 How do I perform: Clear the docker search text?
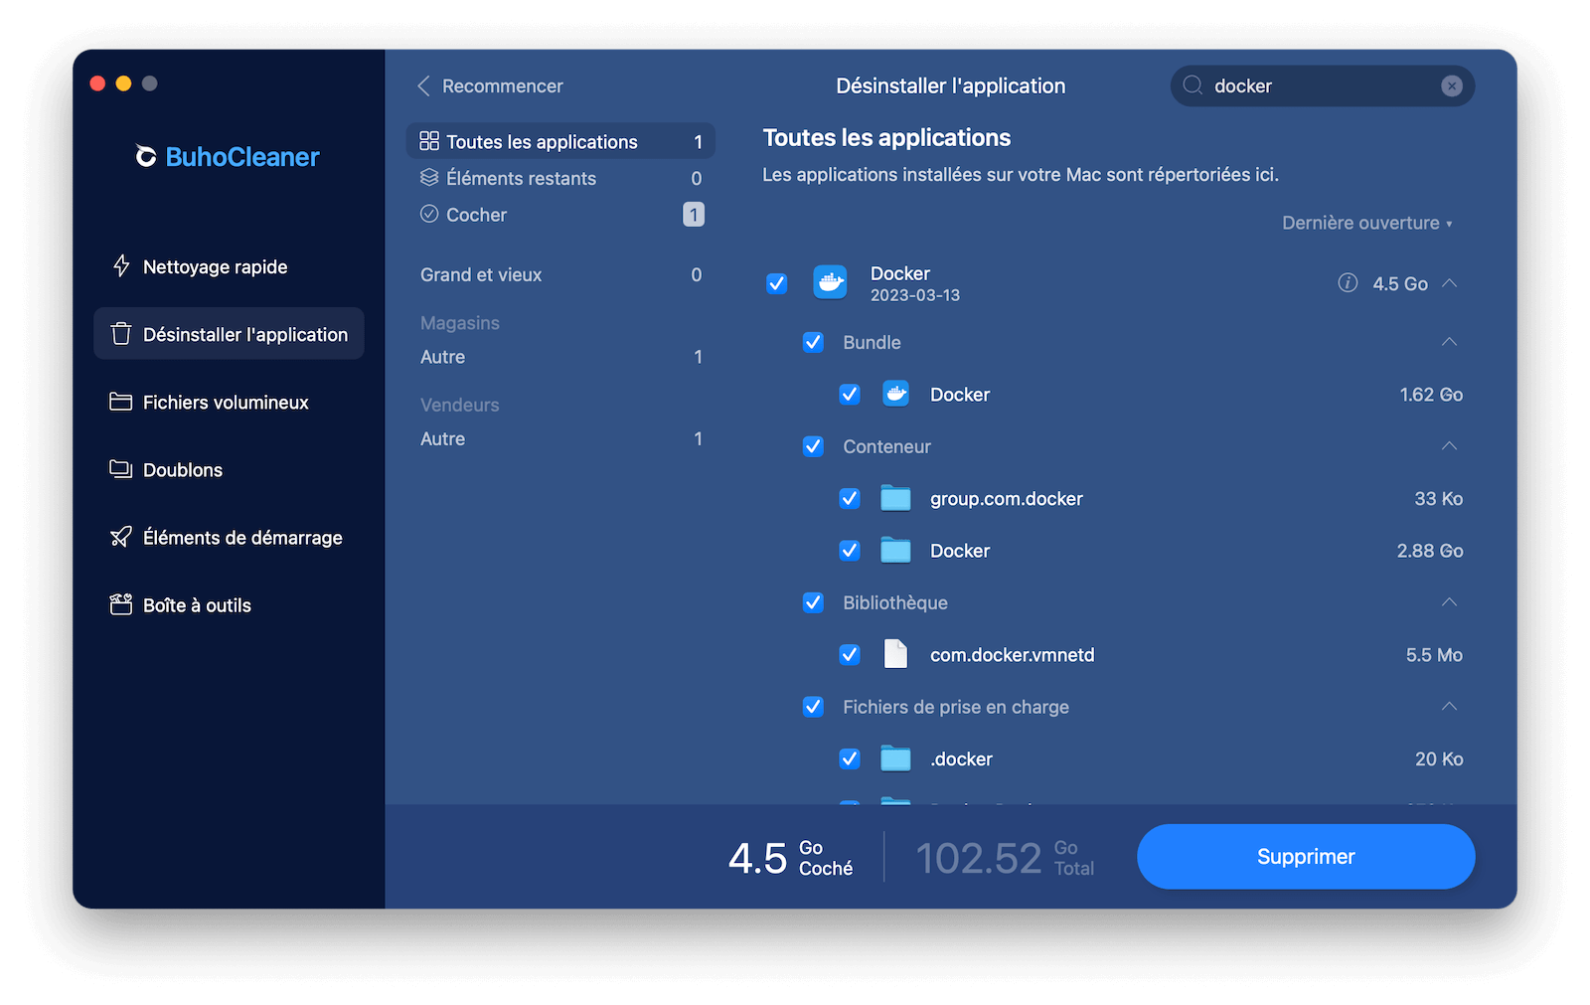(x=1452, y=86)
